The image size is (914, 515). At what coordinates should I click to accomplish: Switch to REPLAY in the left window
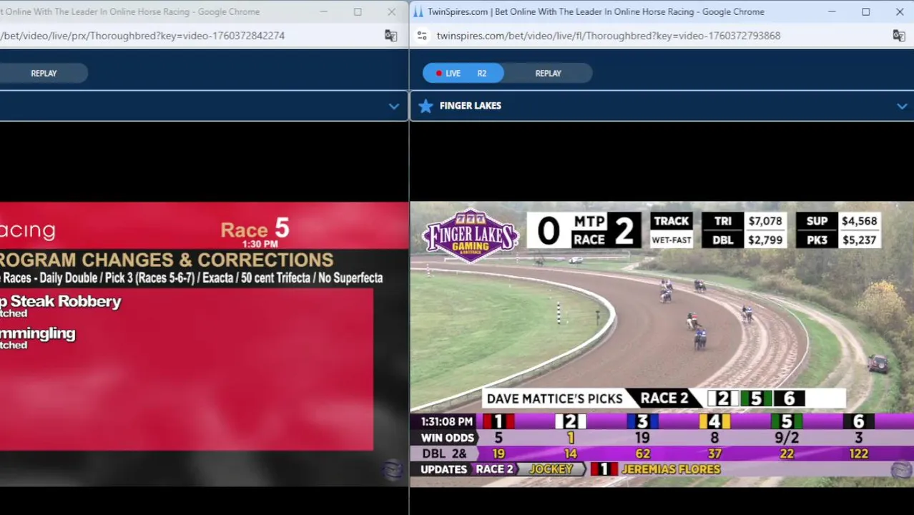pyautogui.click(x=44, y=73)
